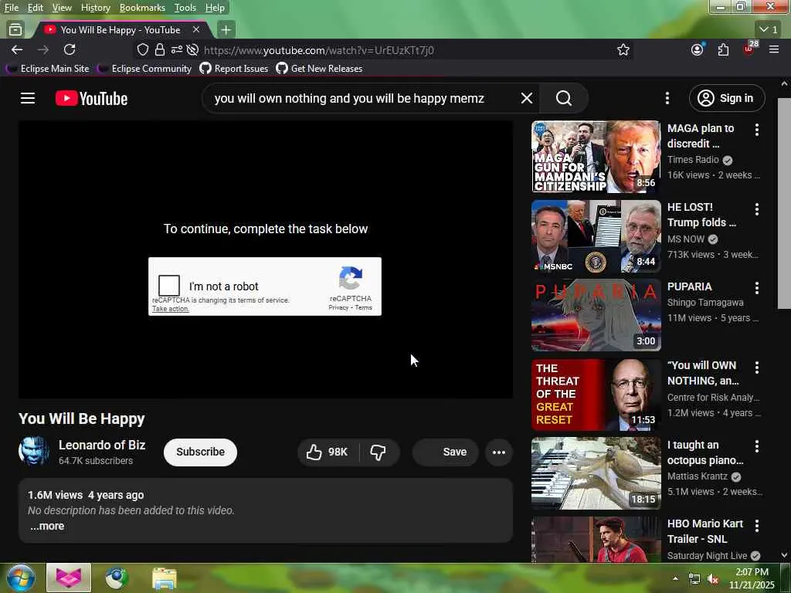
Task: Open the extensions puzzle icon
Action: click(723, 49)
